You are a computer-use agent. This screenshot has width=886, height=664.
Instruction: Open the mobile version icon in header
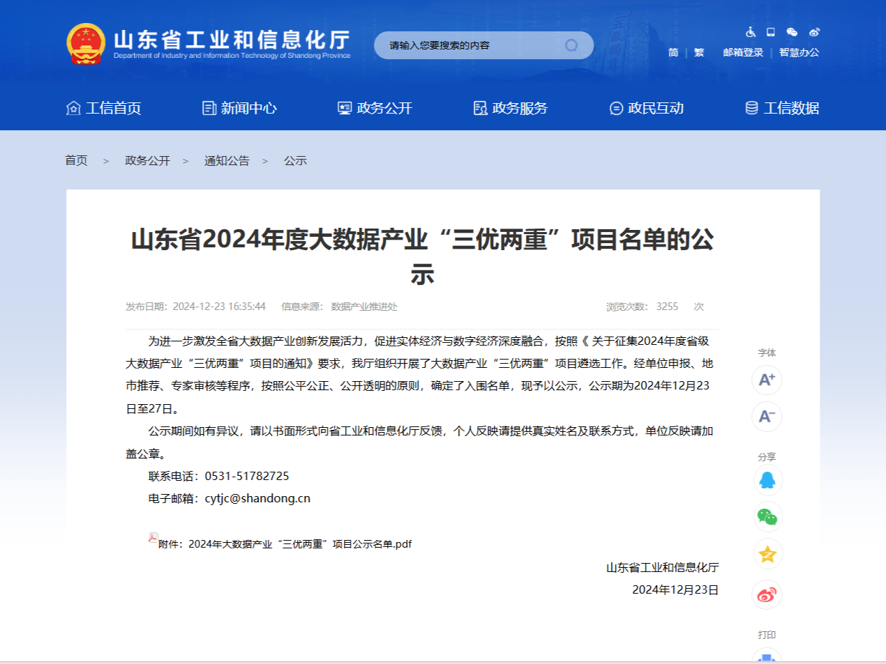[771, 32]
